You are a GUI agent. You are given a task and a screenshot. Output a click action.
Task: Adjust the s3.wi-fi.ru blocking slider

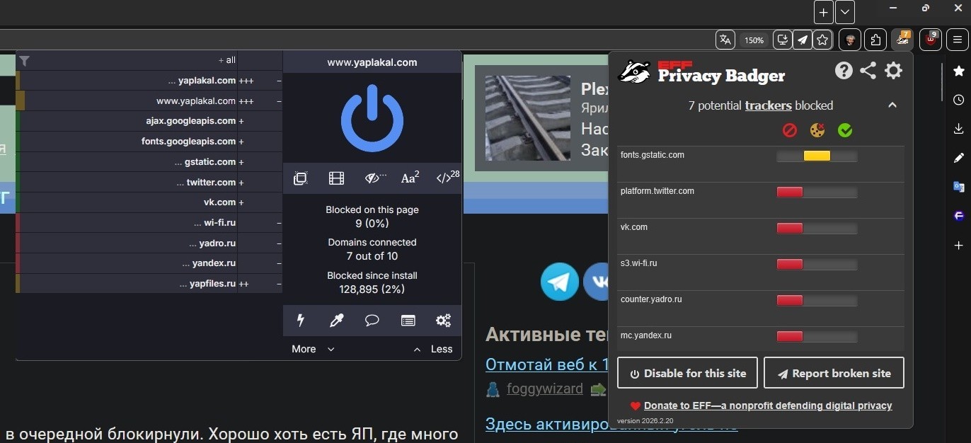(817, 264)
